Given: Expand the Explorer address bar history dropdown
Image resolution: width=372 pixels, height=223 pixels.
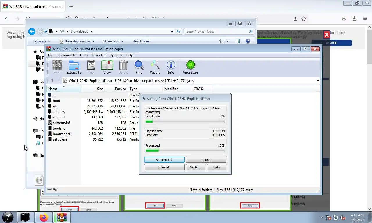Looking at the screenshot, I should coord(172,31).
